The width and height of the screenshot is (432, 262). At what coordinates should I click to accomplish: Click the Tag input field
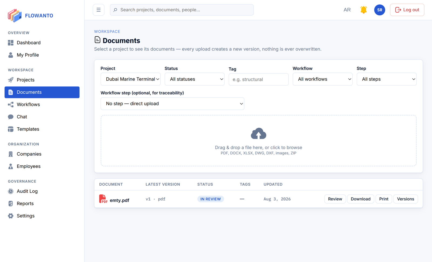click(x=259, y=79)
